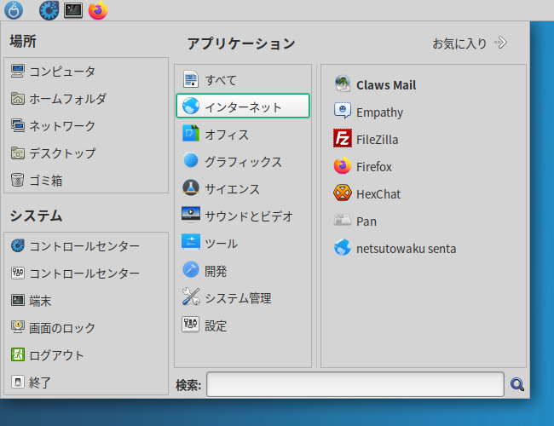The height and width of the screenshot is (426, 554).
Task: Select the 設定 category
Action: (243, 325)
